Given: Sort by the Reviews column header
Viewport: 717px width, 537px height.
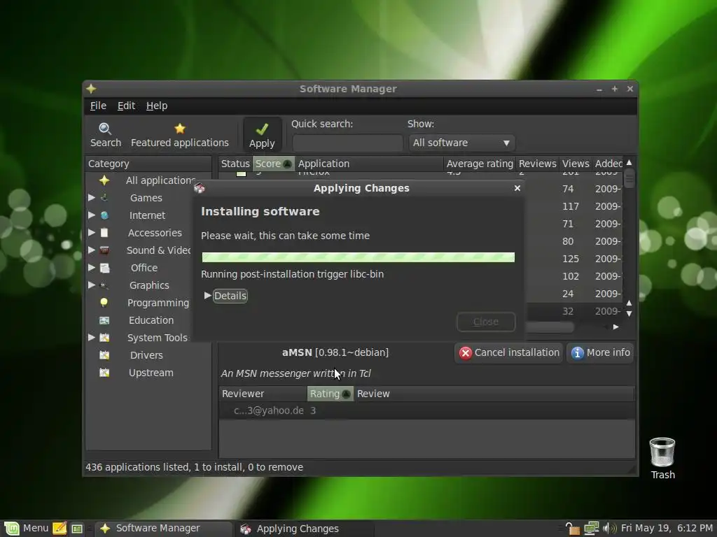Looking at the screenshot, I should (x=537, y=164).
